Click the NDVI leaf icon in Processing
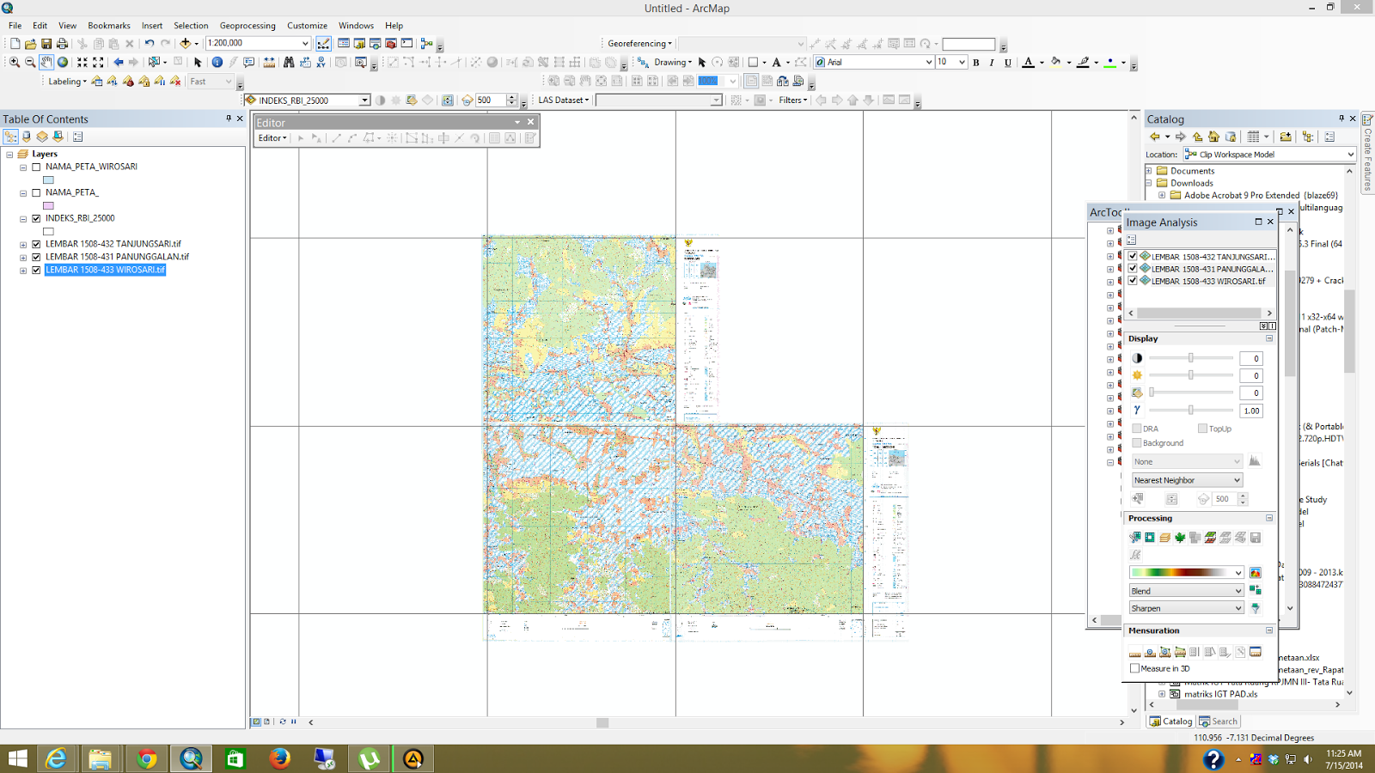1375x773 pixels. click(x=1180, y=538)
